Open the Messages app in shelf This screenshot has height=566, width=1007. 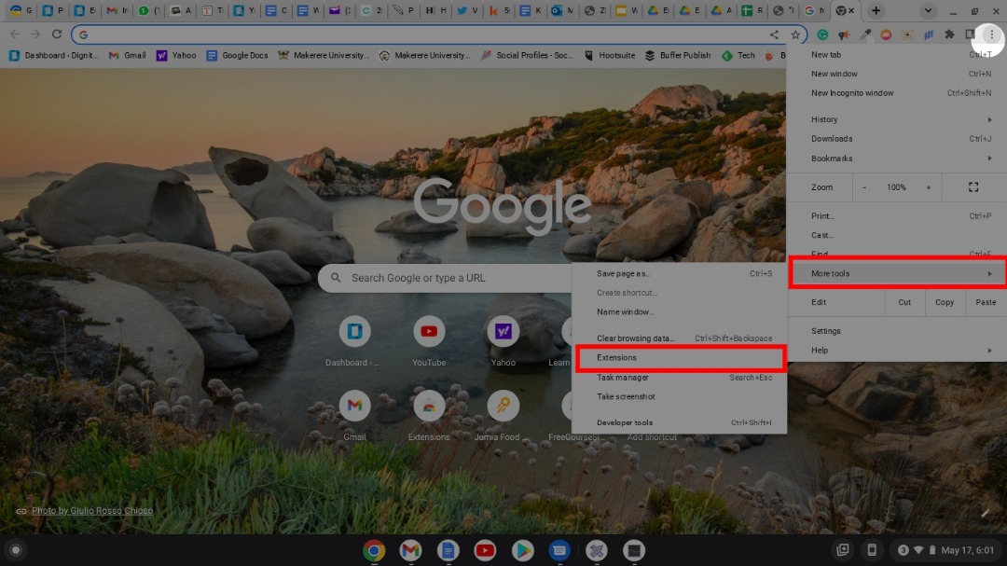point(559,550)
